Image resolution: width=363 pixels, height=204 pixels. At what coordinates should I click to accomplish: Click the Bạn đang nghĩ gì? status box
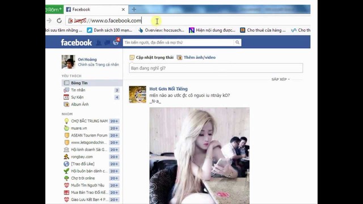coord(216,68)
